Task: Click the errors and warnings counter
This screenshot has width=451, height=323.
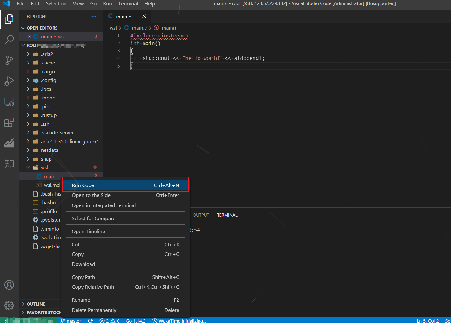Action: tap(109, 320)
